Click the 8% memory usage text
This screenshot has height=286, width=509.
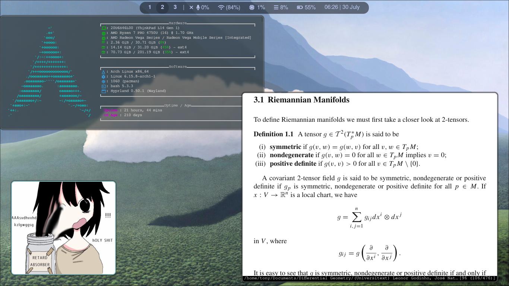[x=284, y=7]
